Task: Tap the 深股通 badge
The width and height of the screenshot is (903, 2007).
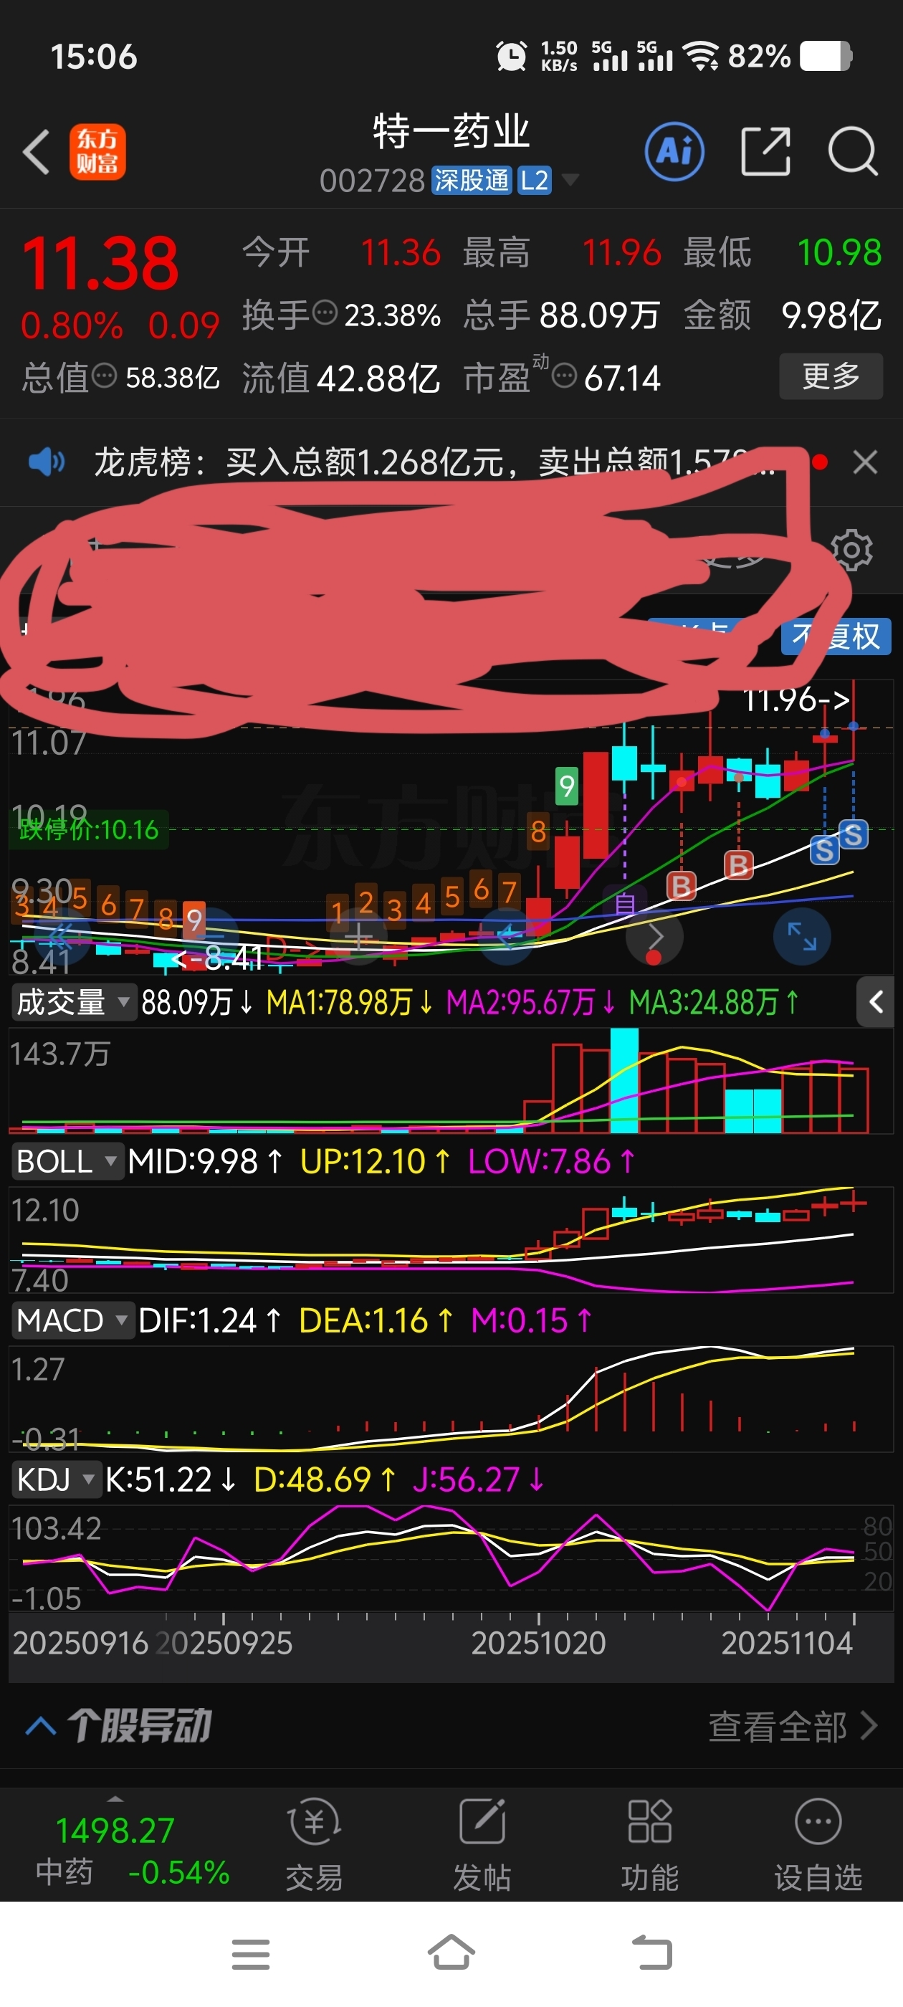Action: 472,181
